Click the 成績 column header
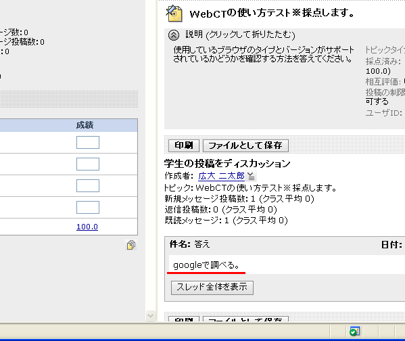This screenshot has height=341, width=405. (x=85, y=125)
